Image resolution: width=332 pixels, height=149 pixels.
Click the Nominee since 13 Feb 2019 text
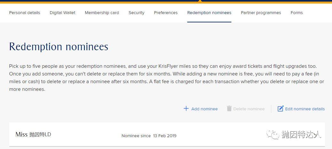pos(149,136)
